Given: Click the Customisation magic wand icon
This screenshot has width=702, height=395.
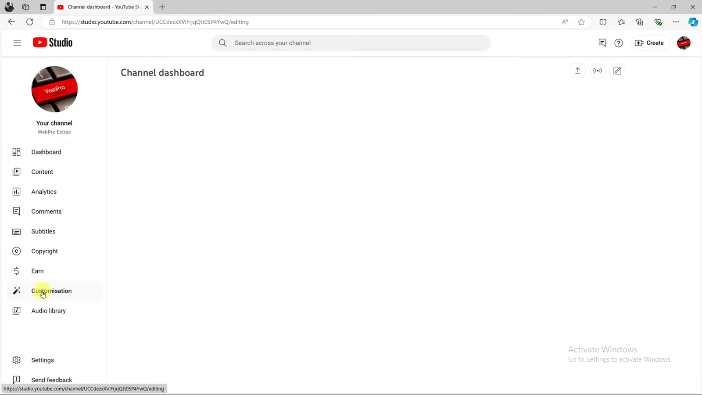Looking at the screenshot, I should (17, 291).
